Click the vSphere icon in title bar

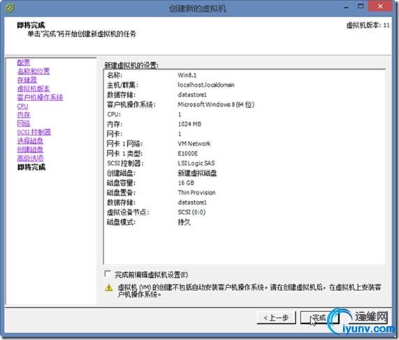(9, 8)
